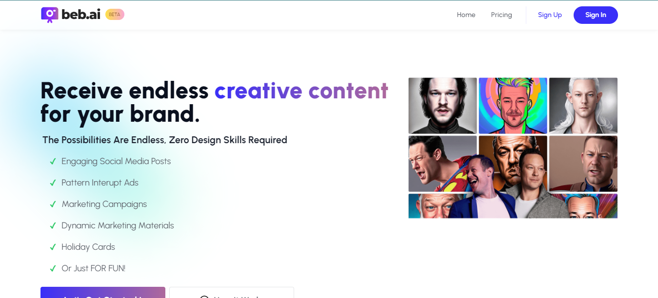
Task: Click the gradient words "creative content"
Action: point(301,91)
